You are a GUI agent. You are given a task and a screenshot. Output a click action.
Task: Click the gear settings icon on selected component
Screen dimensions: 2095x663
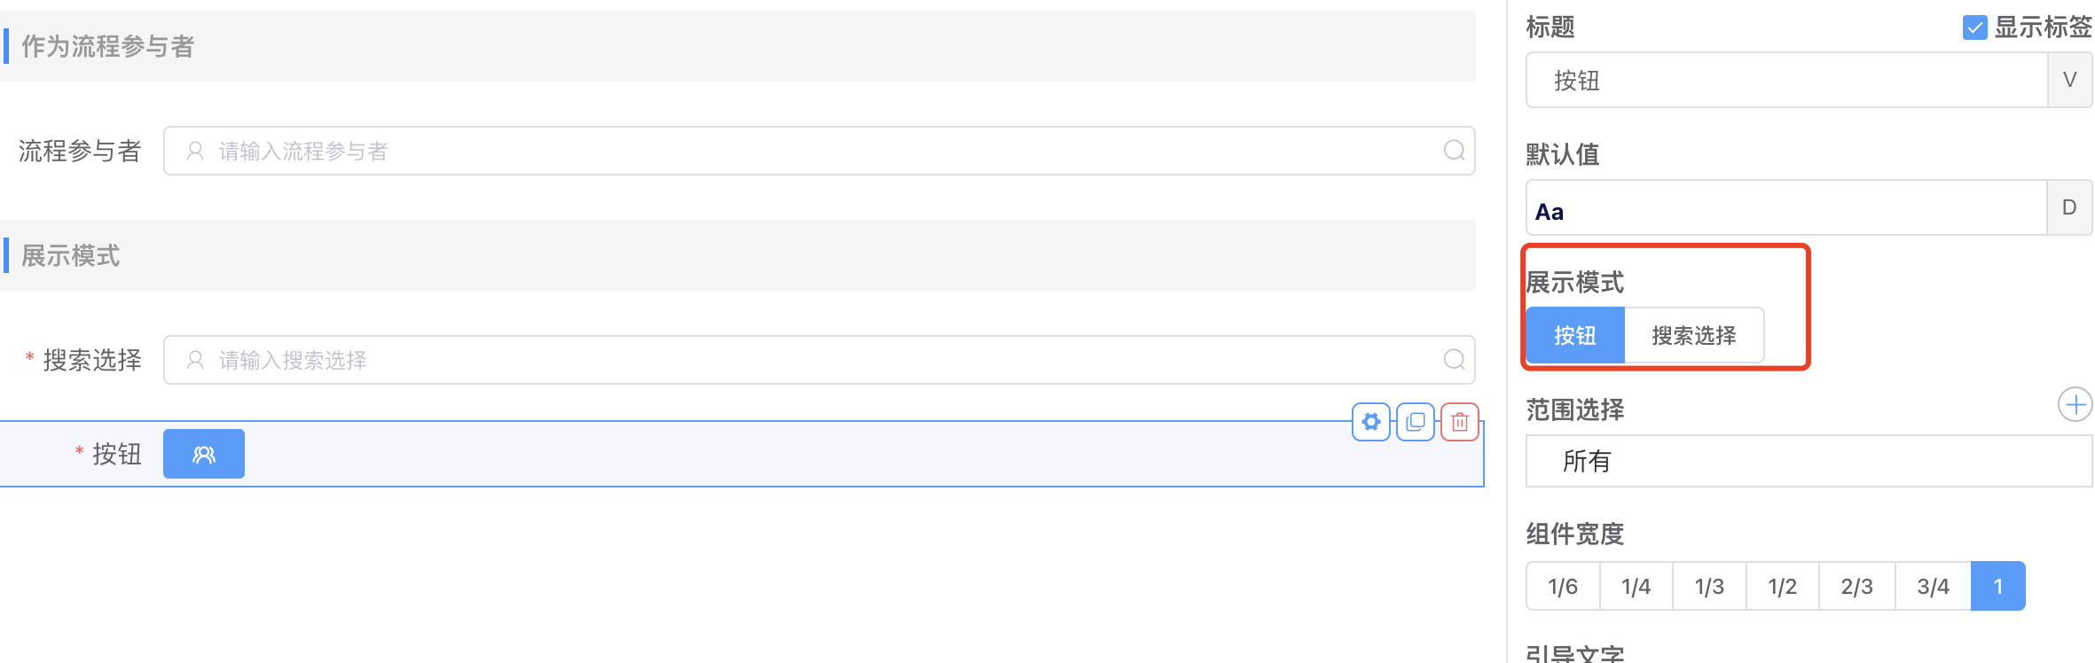[x=1370, y=422]
